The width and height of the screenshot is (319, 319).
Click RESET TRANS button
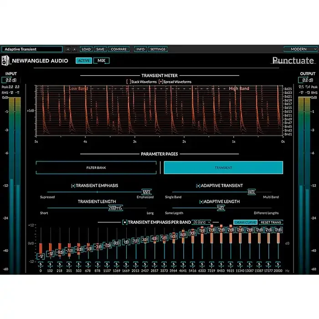pos(271,222)
